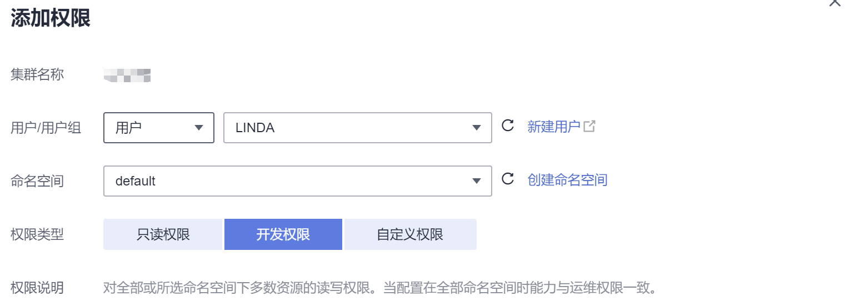Click the blurred cluster name value
Viewport: 845px width, 306px height.
click(128, 74)
